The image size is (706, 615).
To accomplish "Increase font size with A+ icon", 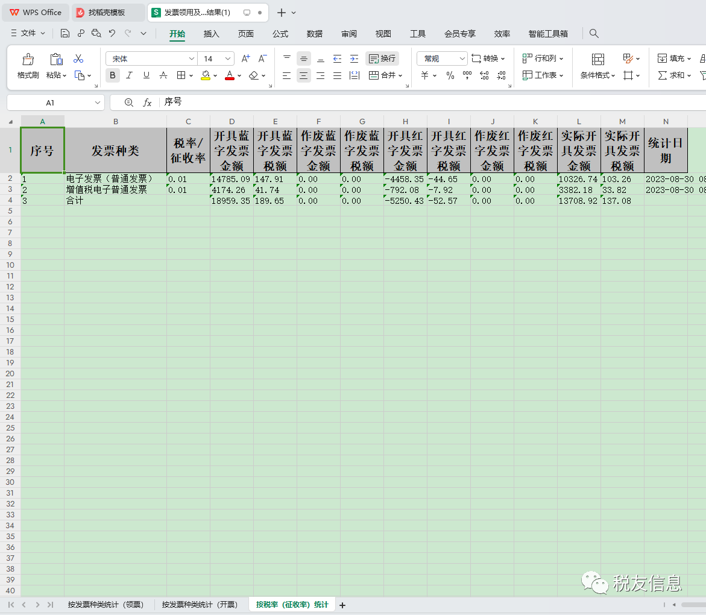I will [x=245, y=58].
